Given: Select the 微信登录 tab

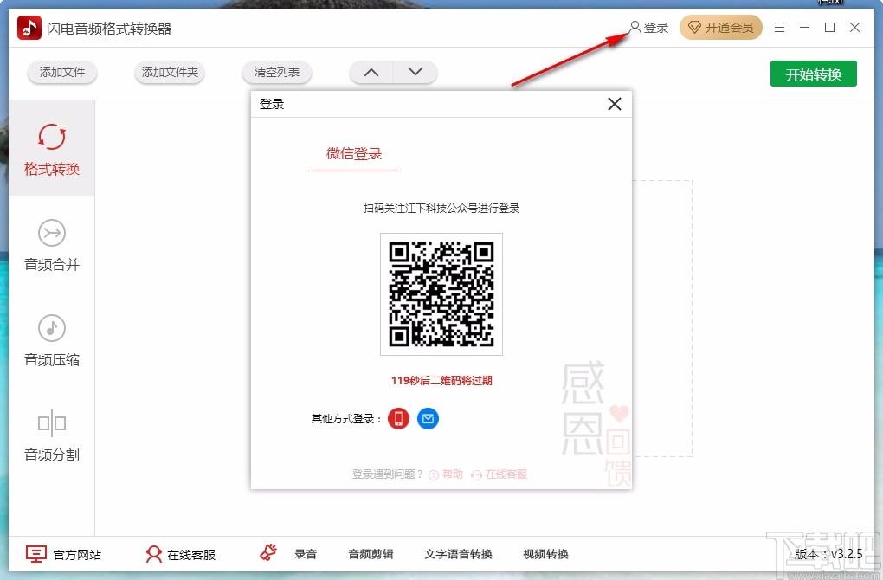Looking at the screenshot, I should (354, 154).
